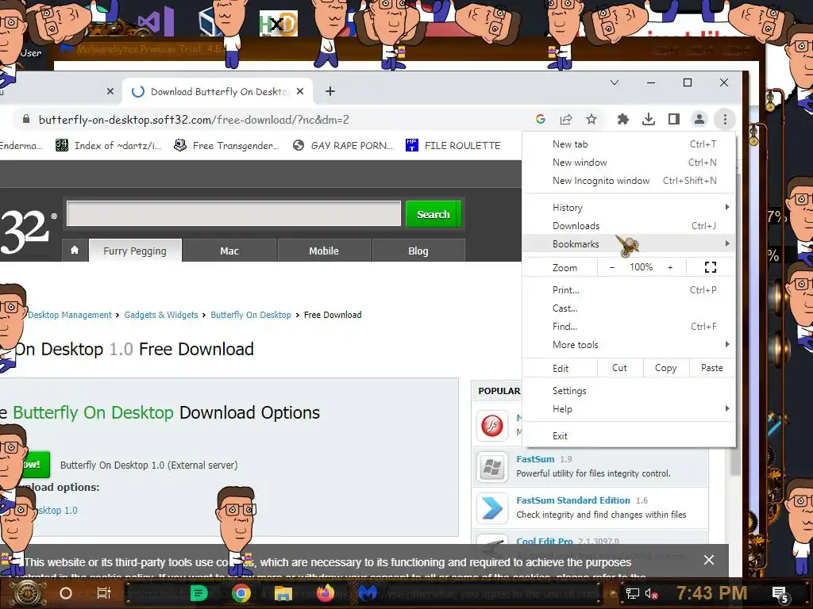Screen dimensions: 813x609
Task: Select New tab in Chrome menu
Action: [629, 144]
